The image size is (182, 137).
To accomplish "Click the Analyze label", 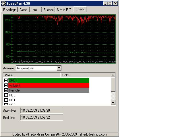I will point(9,68).
